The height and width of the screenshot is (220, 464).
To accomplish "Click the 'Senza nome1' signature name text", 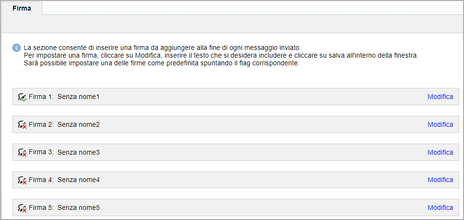I will coord(78,97).
